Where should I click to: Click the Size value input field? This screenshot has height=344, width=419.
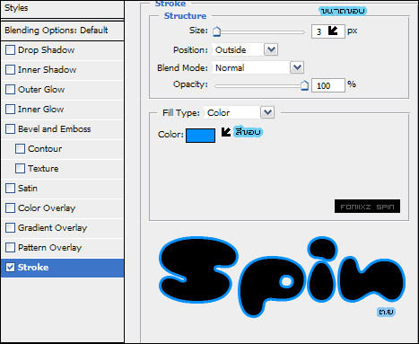coord(328,31)
